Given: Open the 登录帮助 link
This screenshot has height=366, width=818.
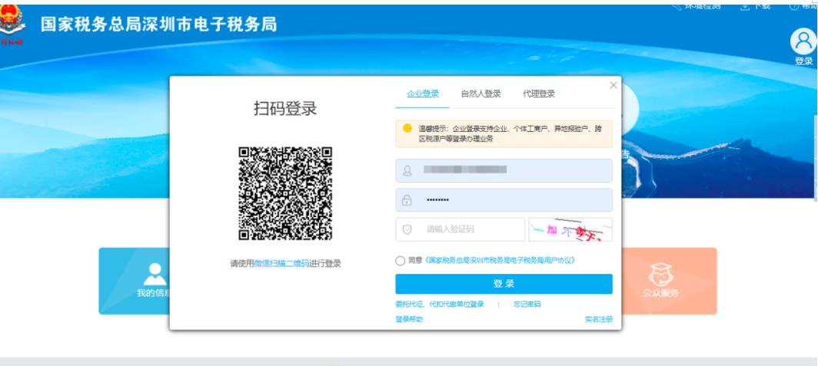Looking at the screenshot, I should [x=409, y=319].
